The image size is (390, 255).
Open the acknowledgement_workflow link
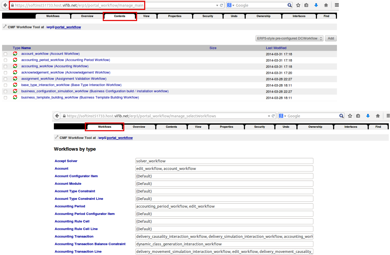[x=66, y=72]
